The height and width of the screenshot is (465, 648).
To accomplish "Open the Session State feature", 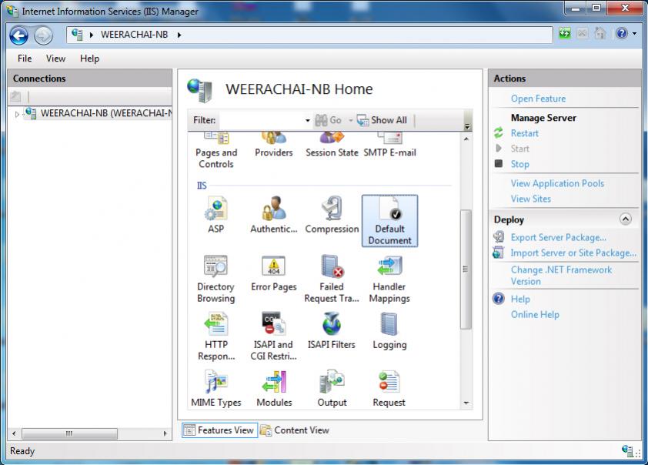I will [x=332, y=146].
